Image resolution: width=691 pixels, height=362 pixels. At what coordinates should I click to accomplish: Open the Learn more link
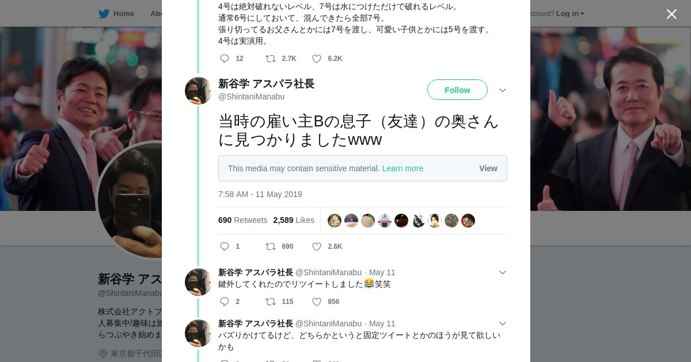pyautogui.click(x=403, y=168)
